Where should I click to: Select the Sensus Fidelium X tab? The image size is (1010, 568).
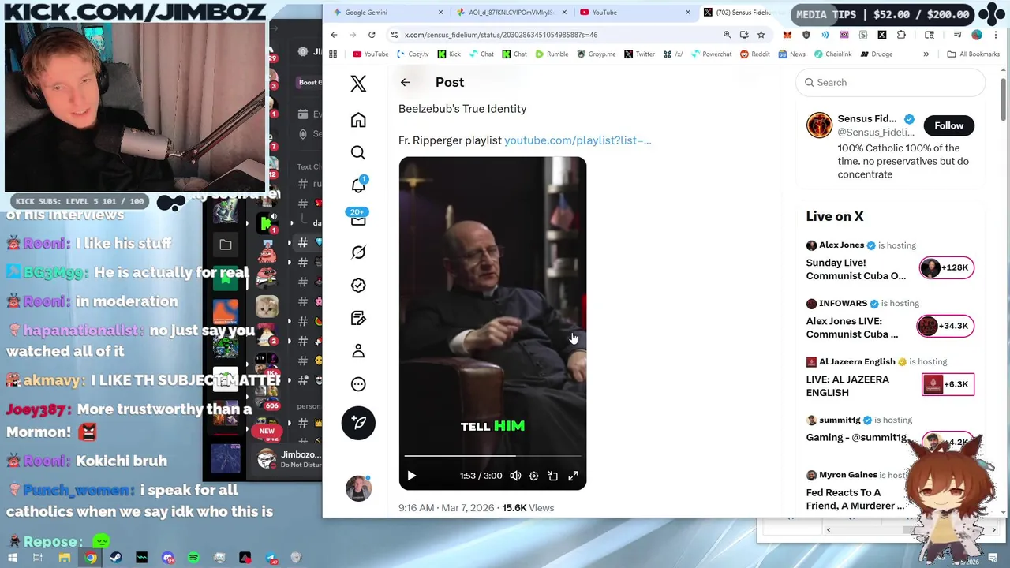click(x=742, y=13)
